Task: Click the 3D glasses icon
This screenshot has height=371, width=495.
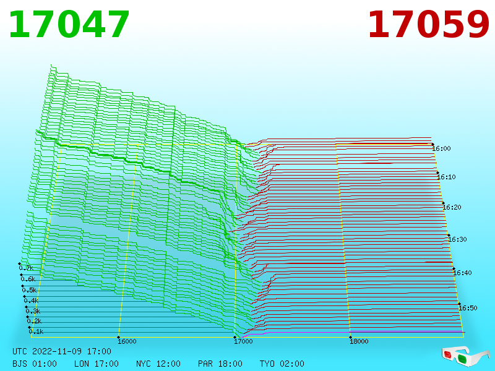Action: click(x=466, y=356)
